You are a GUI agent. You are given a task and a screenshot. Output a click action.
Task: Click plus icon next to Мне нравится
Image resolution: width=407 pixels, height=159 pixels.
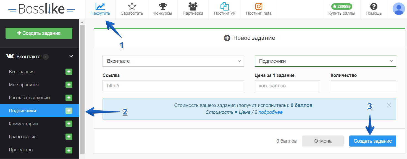69,85
